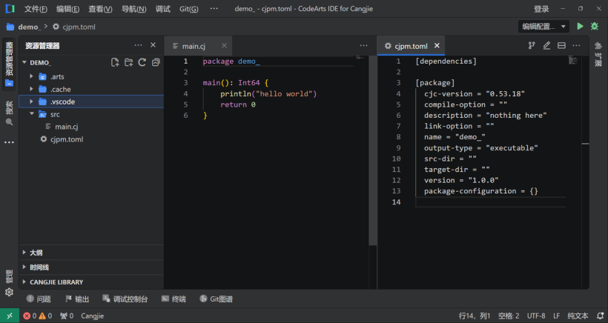This screenshot has height=323, width=608.
Task: Run the project with the green play button
Action: 580,27
